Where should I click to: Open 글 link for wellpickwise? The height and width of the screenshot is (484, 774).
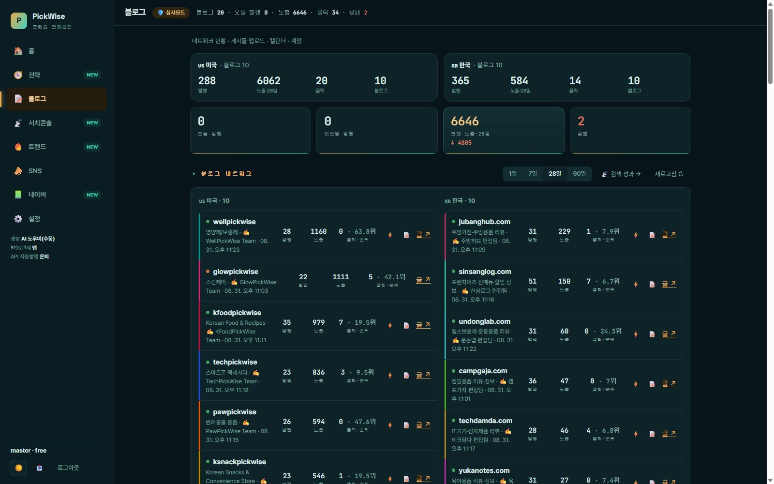click(x=423, y=235)
